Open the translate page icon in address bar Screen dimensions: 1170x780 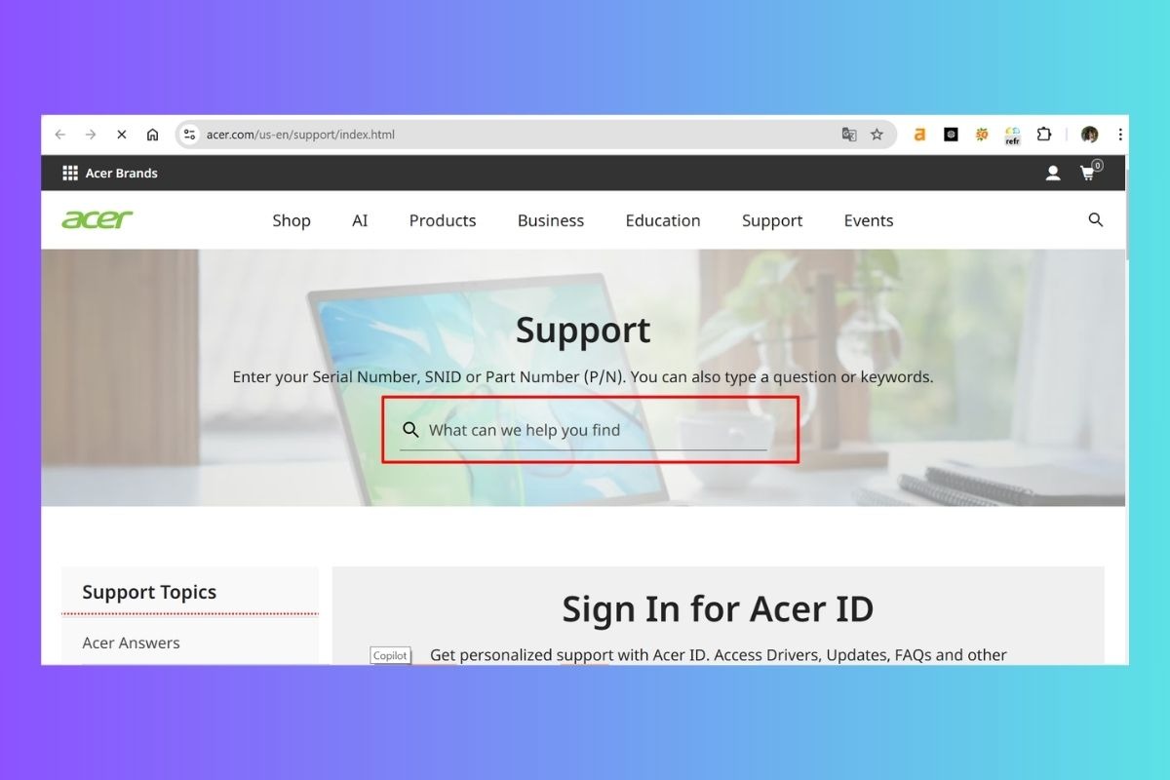point(849,135)
